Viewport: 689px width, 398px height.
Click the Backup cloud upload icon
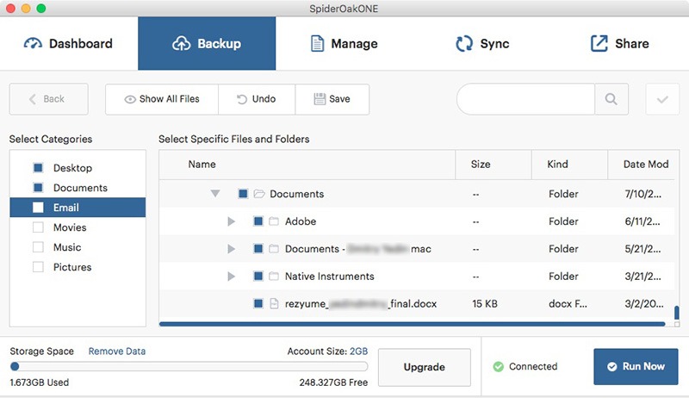[181, 43]
